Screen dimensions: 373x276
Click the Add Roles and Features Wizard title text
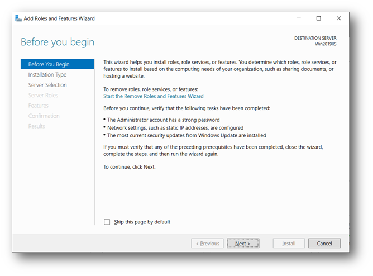[59, 18]
